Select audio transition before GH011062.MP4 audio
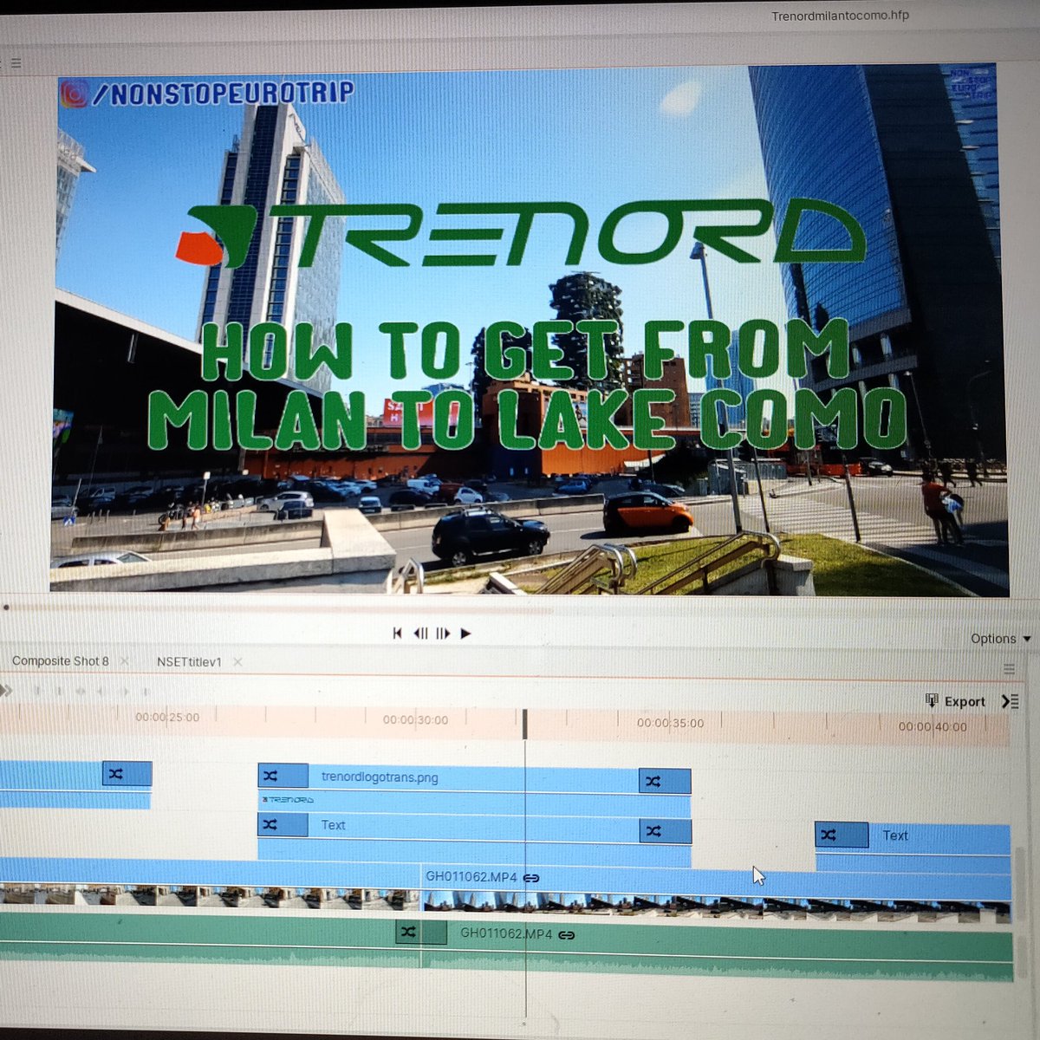This screenshot has width=1040, height=1040. point(421,933)
